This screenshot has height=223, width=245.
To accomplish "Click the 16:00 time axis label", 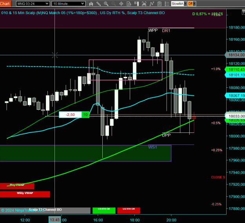I will (98, 220).
